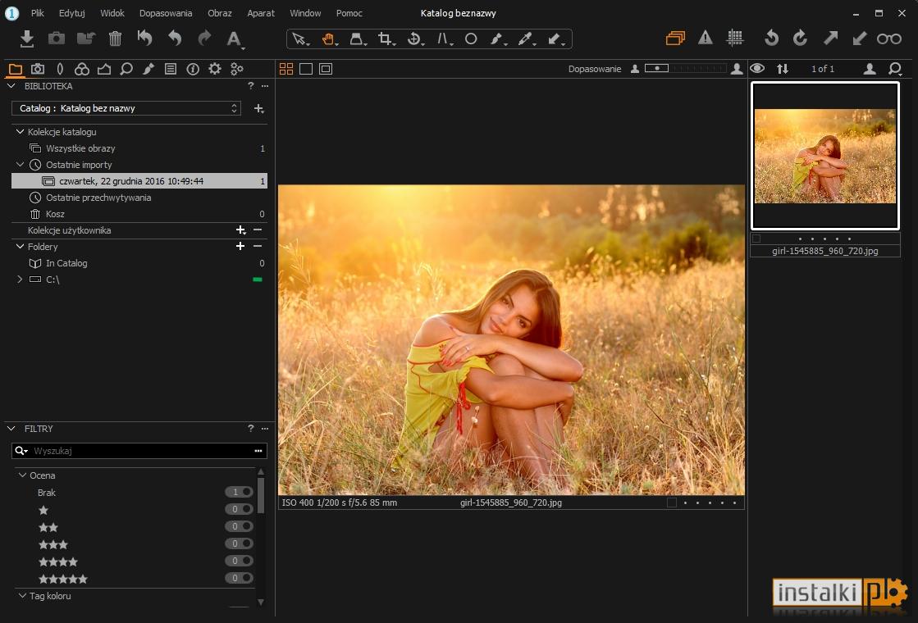
Task: Collapse the FILTRY panel
Action: pos(11,429)
